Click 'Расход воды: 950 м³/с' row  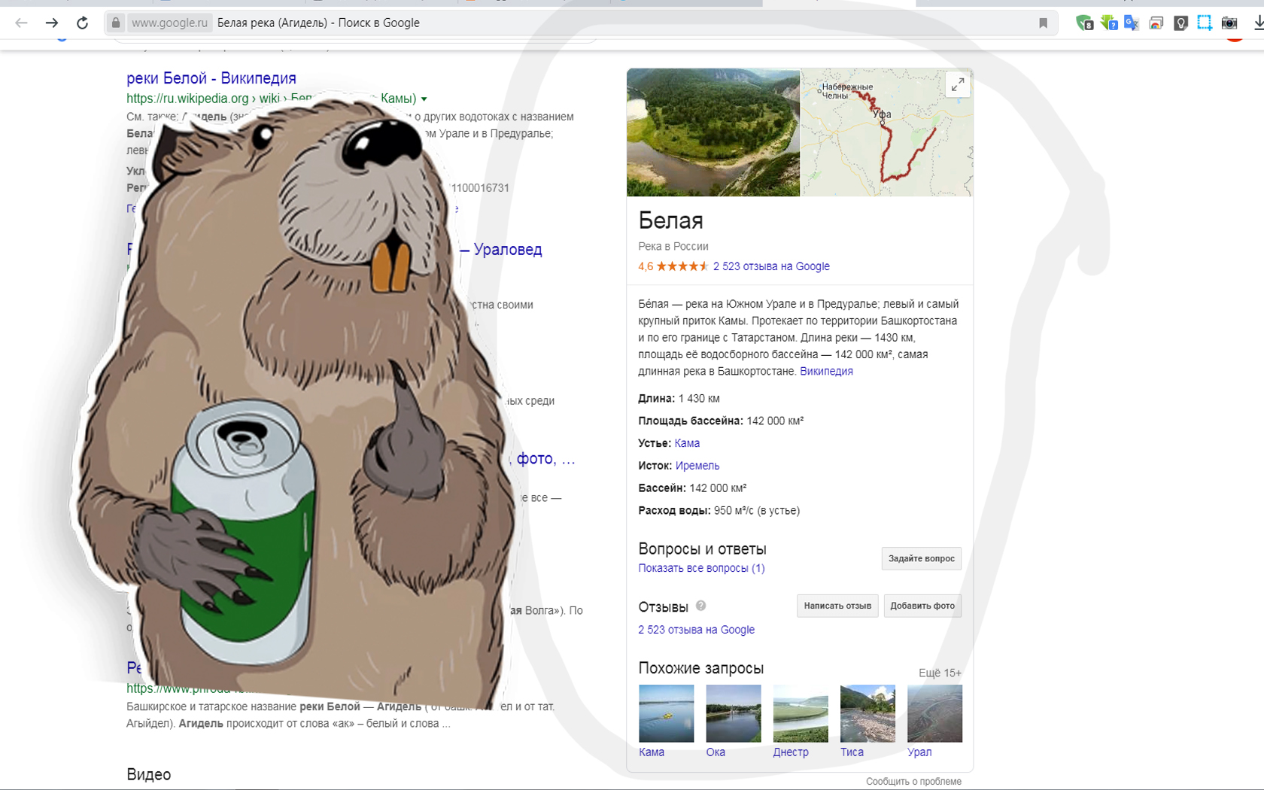(x=719, y=510)
